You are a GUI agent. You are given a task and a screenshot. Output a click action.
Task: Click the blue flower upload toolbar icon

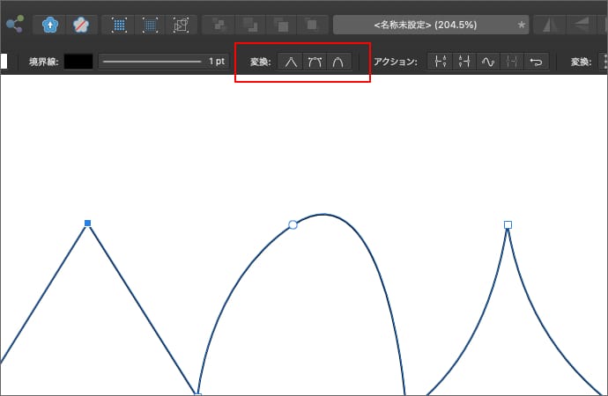52,25
